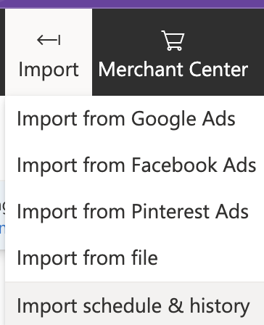The width and height of the screenshot is (264, 325).
Task: Select Import from file option
Action: 134,258
